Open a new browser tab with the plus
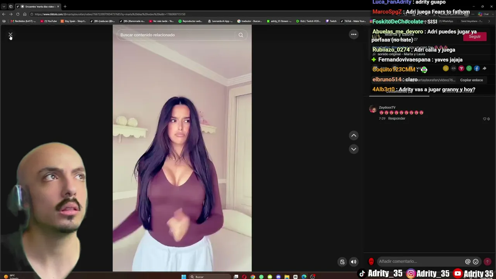This screenshot has width=496, height=279. [x=65, y=7]
